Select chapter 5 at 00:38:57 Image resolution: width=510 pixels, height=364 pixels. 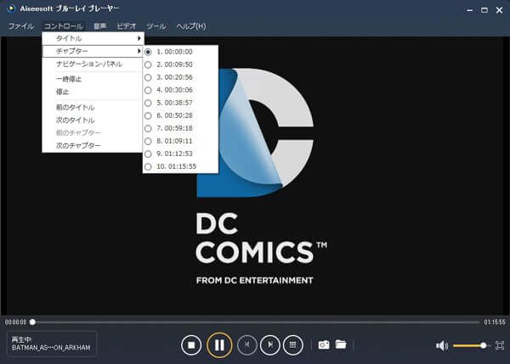tap(174, 102)
